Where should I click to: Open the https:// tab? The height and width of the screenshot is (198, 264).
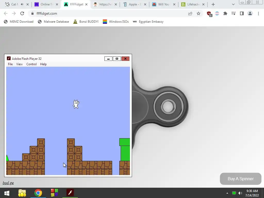pyautogui.click(x=103, y=4)
